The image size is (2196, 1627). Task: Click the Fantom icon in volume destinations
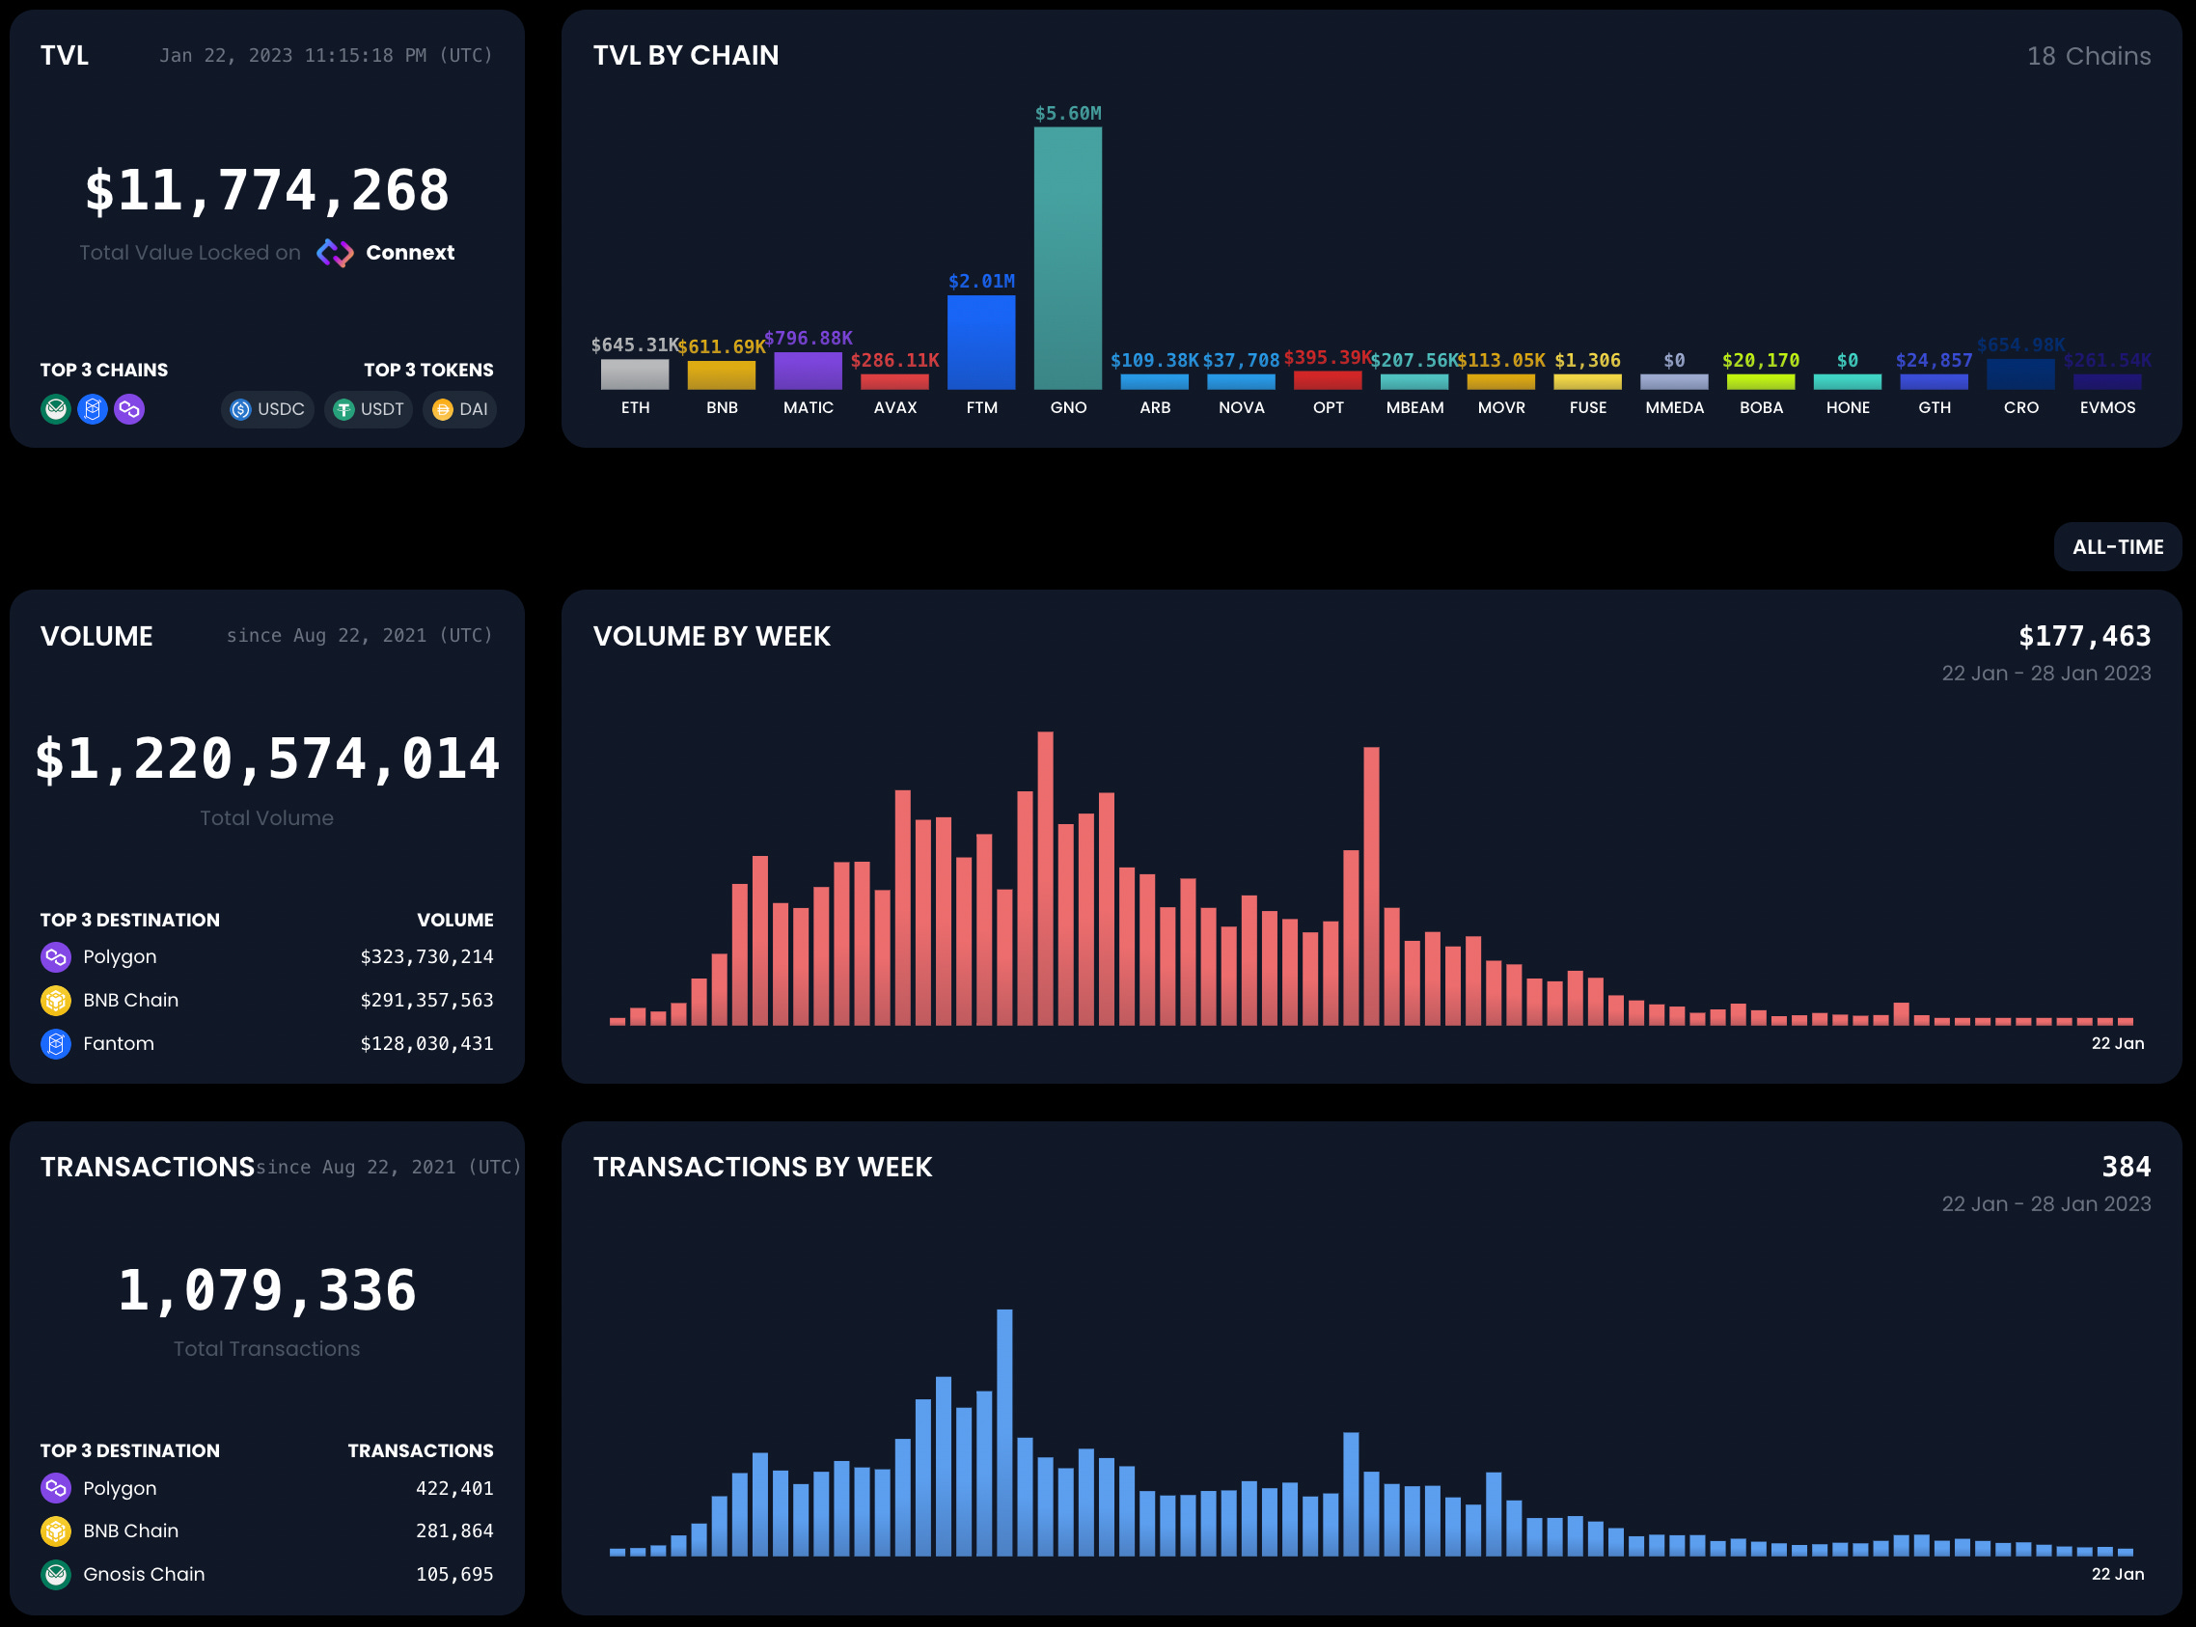(56, 1043)
